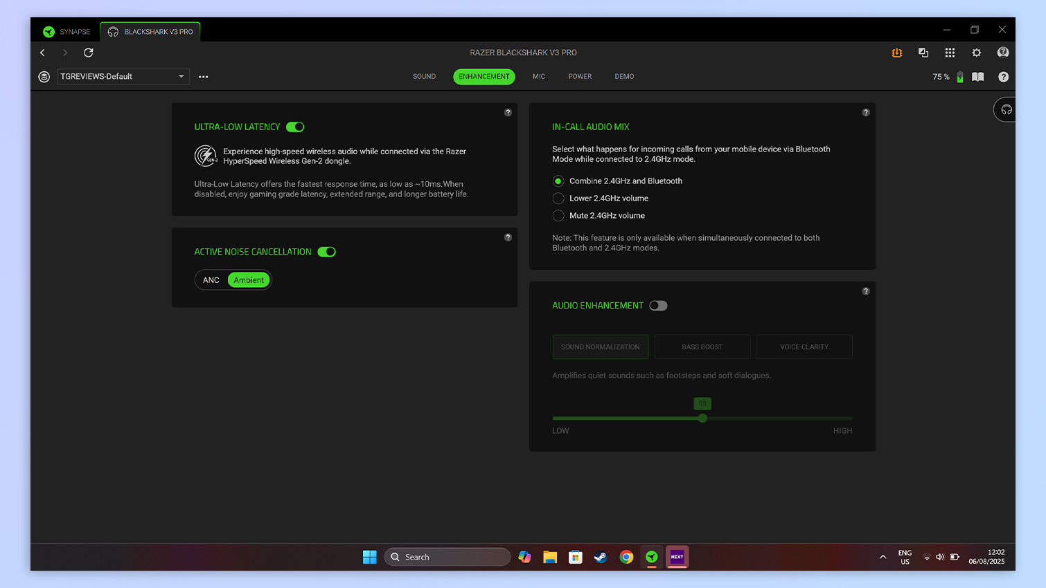The width and height of the screenshot is (1046, 588).
Task: Open Synapse settings gear
Action: [977, 53]
